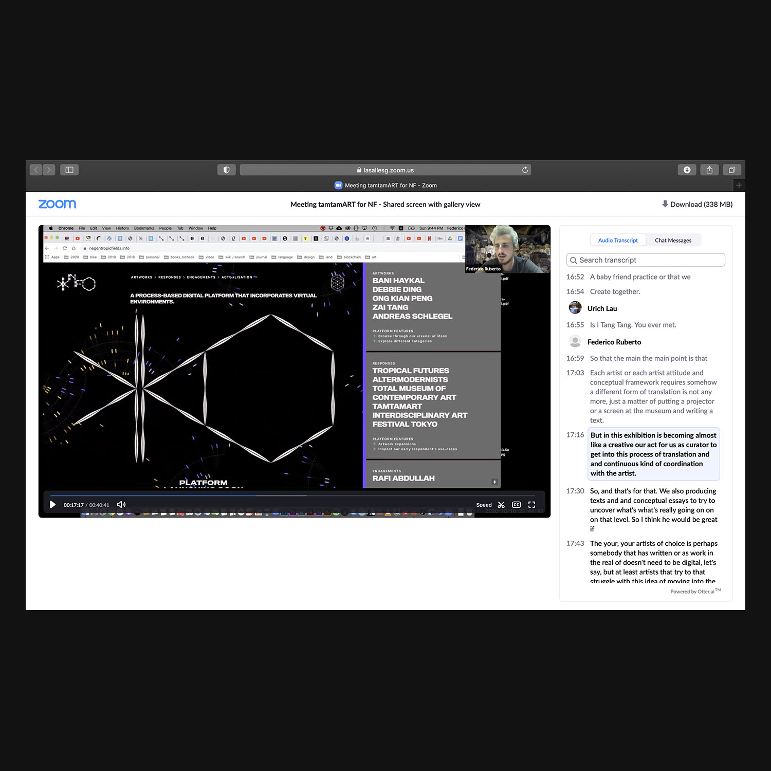
Task: Click Federico Ruberto's avatar in transcript
Action: pyautogui.click(x=575, y=341)
